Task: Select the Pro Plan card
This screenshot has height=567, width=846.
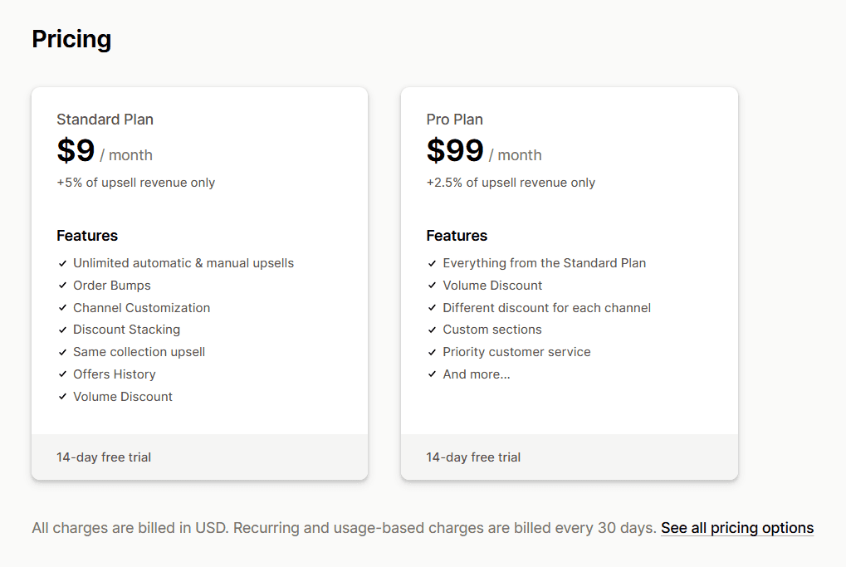Action: tap(569, 282)
